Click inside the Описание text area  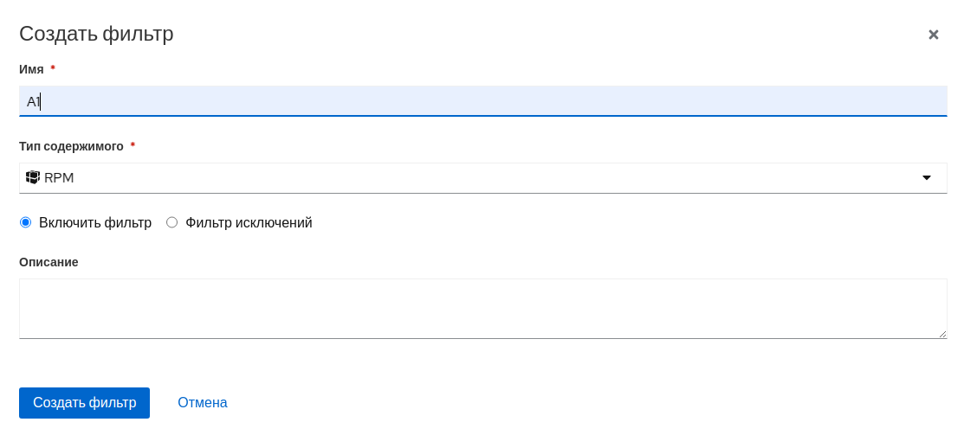click(482, 308)
